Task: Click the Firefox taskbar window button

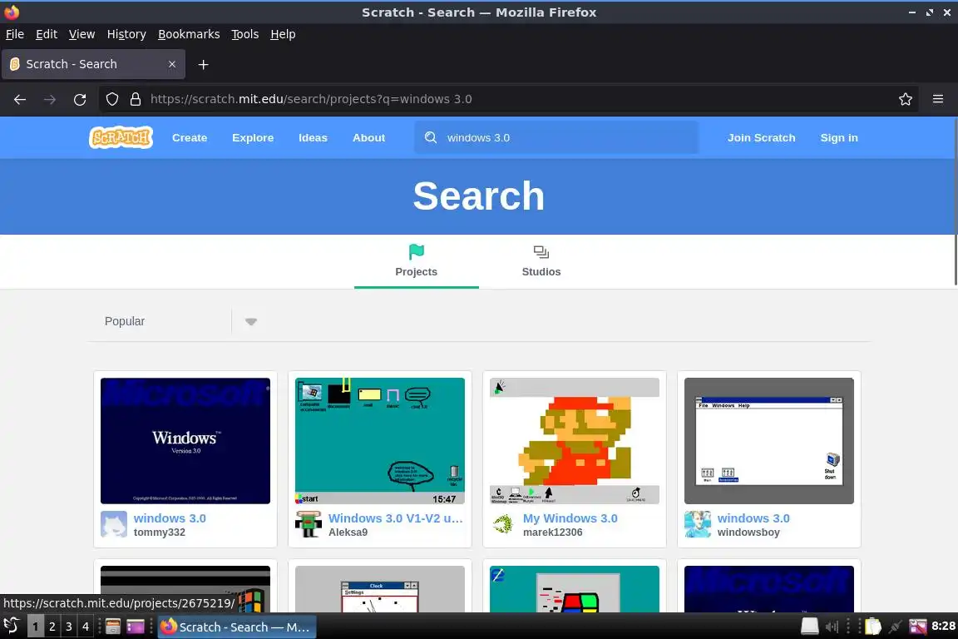Action: point(237,627)
